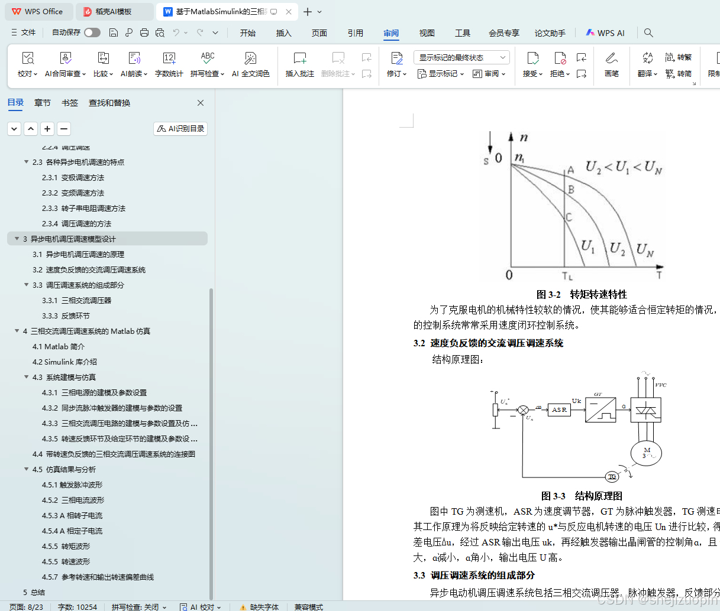This screenshot has width=720, height=611.
Task: Click the collapse-level minus button in outline
Action: pyautogui.click(x=64, y=128)
